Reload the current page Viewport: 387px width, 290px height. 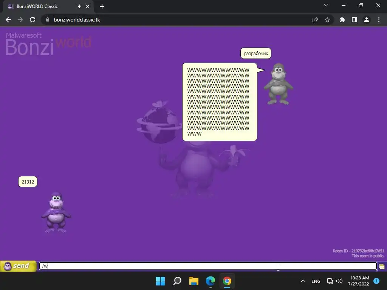(x=33, y=20)
